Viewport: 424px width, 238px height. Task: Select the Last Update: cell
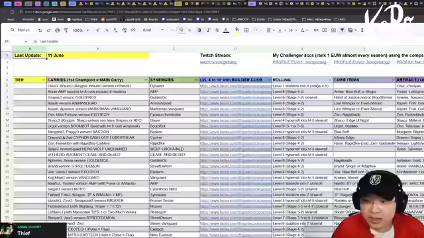(x=30, y=56)
